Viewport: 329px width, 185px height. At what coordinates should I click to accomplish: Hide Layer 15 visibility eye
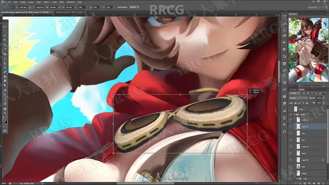point(291,120)
